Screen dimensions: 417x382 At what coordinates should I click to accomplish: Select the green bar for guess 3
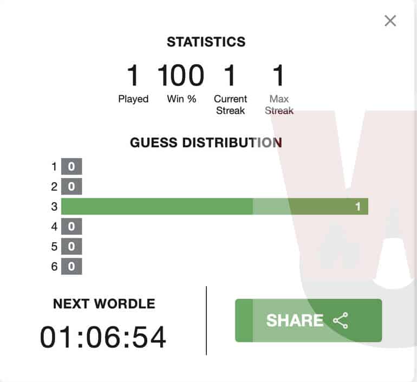214,206
